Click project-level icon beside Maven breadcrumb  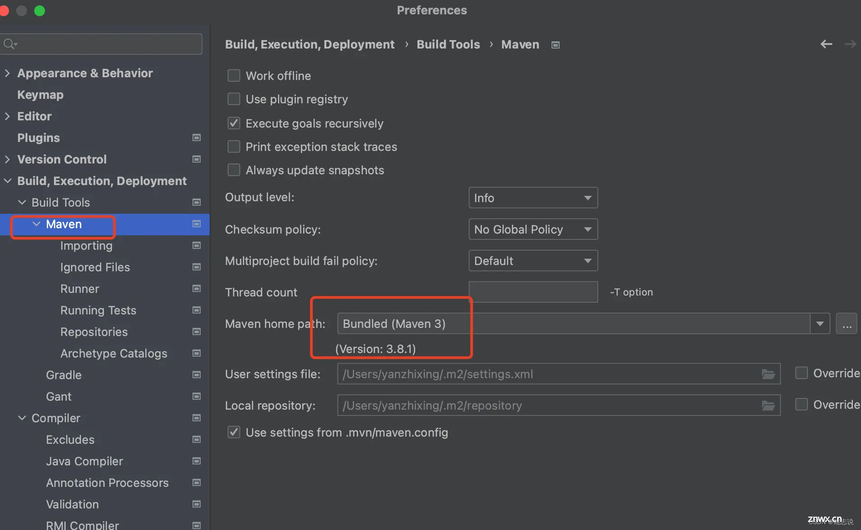tap(556, 45)
